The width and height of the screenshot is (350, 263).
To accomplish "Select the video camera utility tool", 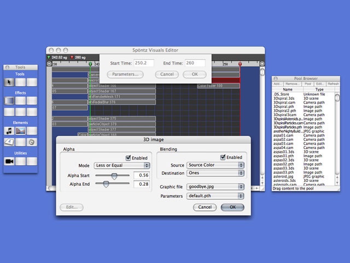I will [x=9, y=162].
